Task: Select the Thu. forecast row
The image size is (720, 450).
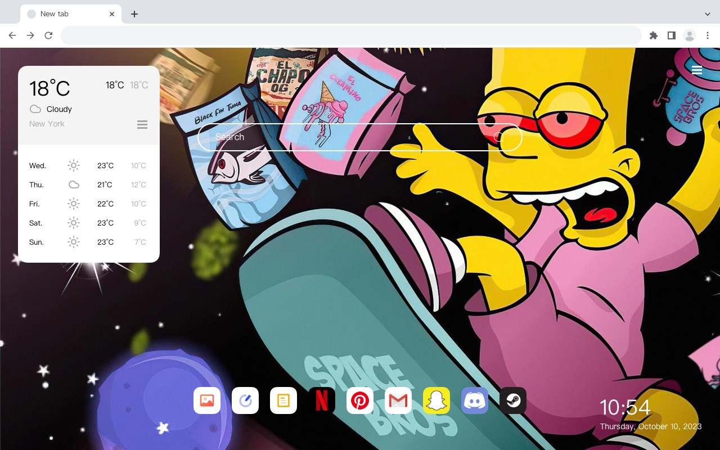Action: pyautogui.click(x=89, y=184)
